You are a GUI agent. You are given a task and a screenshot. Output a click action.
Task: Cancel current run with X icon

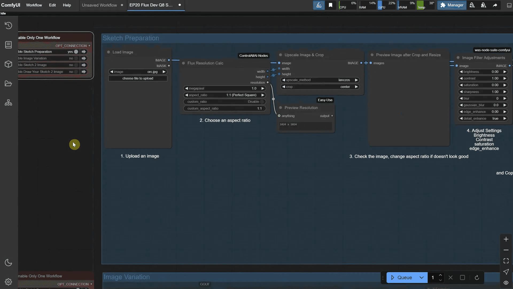point(450,277)
